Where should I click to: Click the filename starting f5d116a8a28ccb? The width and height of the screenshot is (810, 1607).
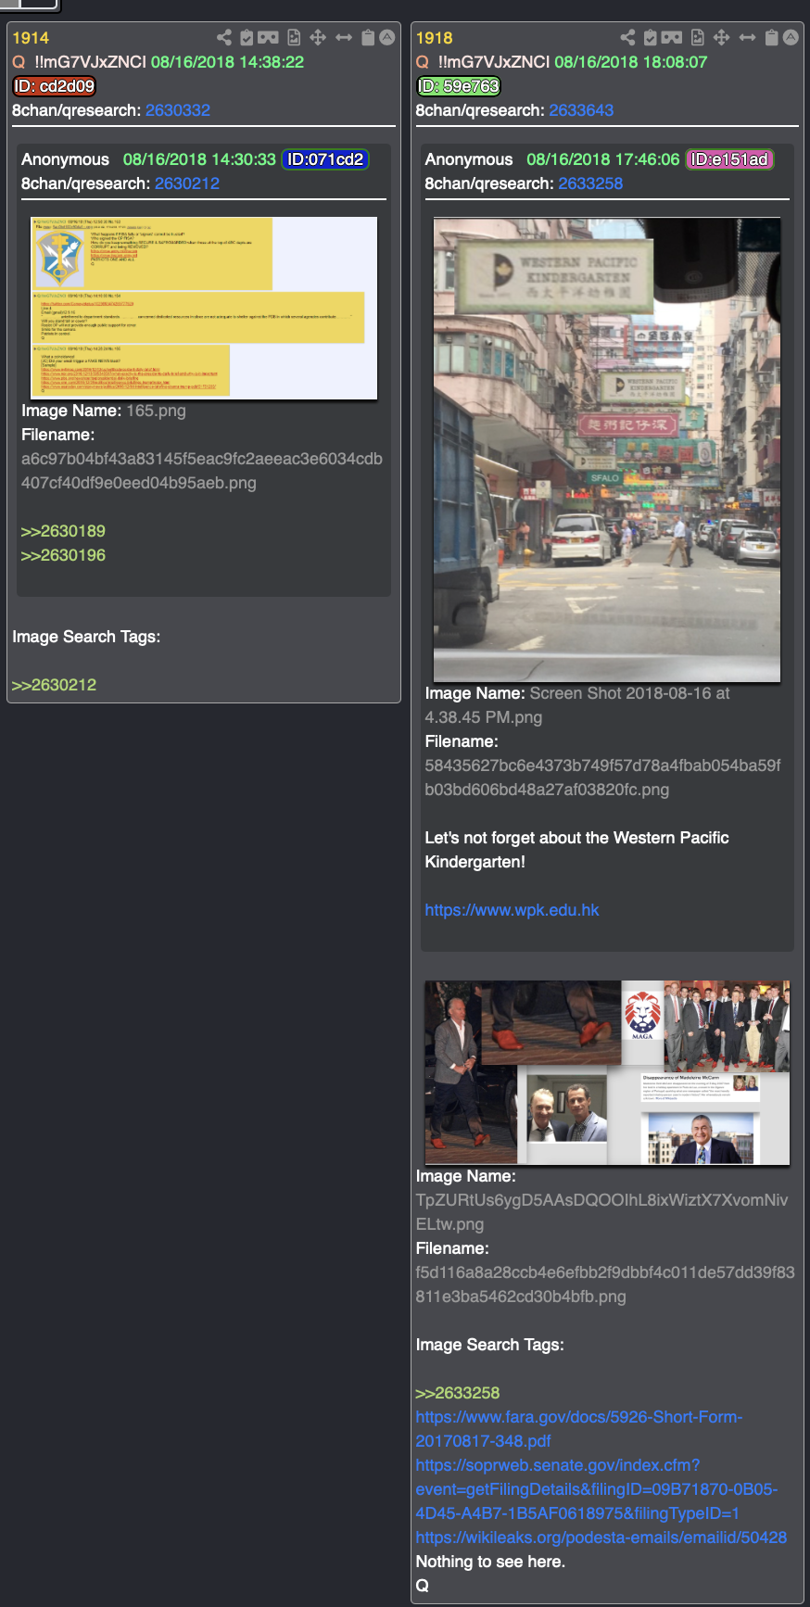click(x=605, y=1284)
